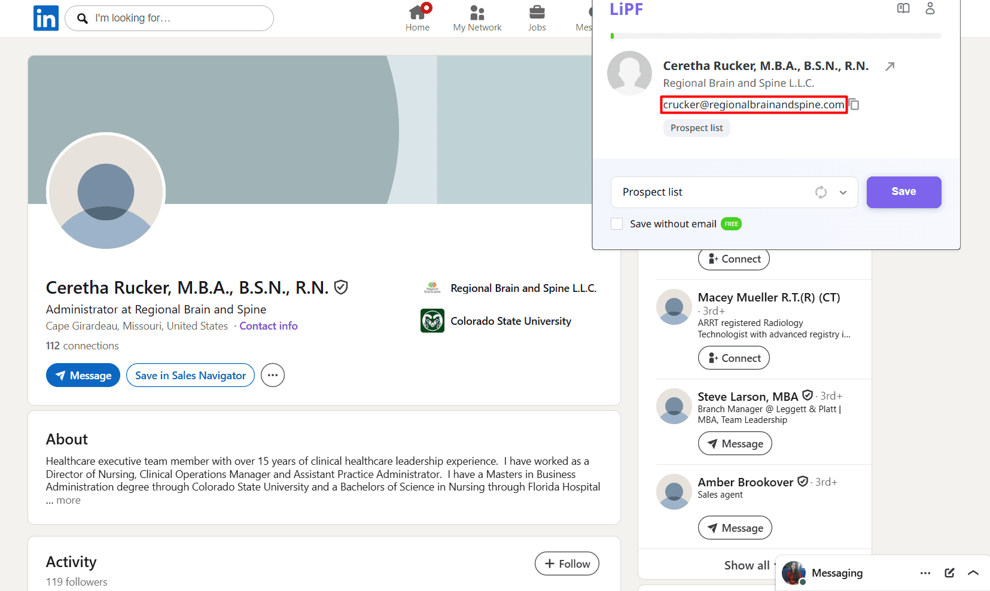
Task: Click the Messaging profile picture
Action: pyautogui.click(x=794, y=573)
